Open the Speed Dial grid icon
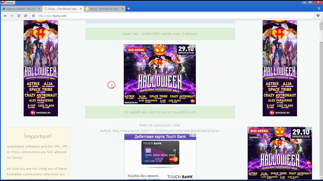323x181 pixels. (25, 16)
